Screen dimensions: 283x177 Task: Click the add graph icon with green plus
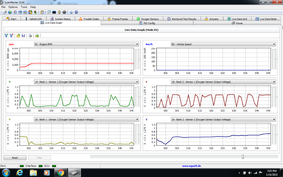[x=7, y=35]
